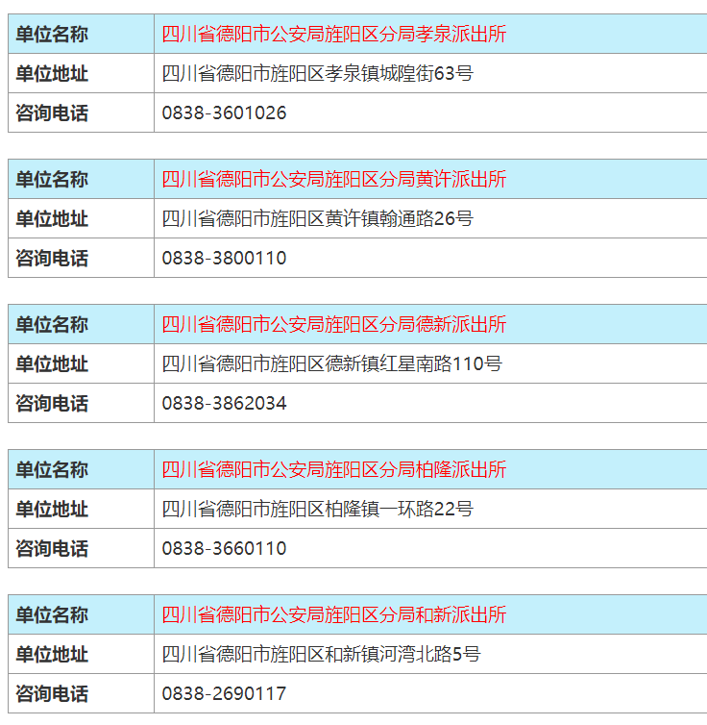Image resolution: width=707 pixels, height=725 pixels.
Task: Click the address 黄许镇翰通路26号
Action: (x=317, y=218)
